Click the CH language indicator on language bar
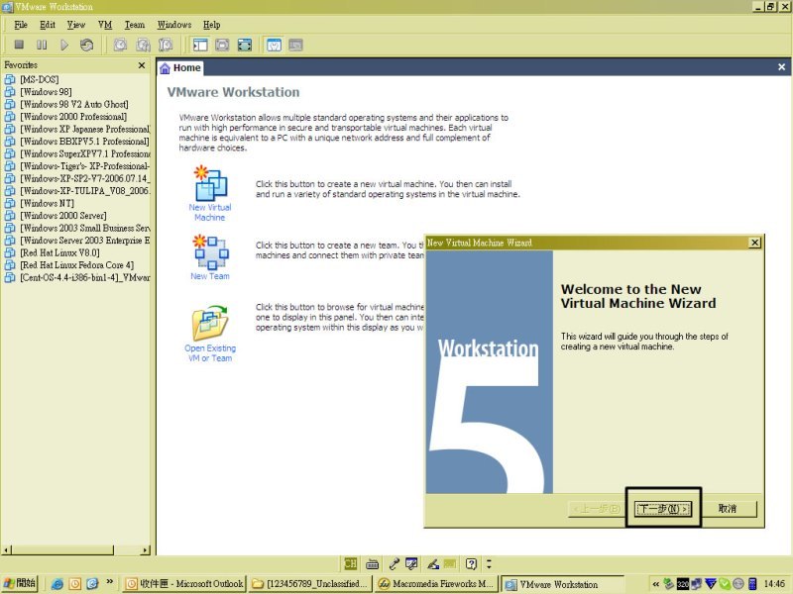Screen dimensions: 793x594 (350, 563)
